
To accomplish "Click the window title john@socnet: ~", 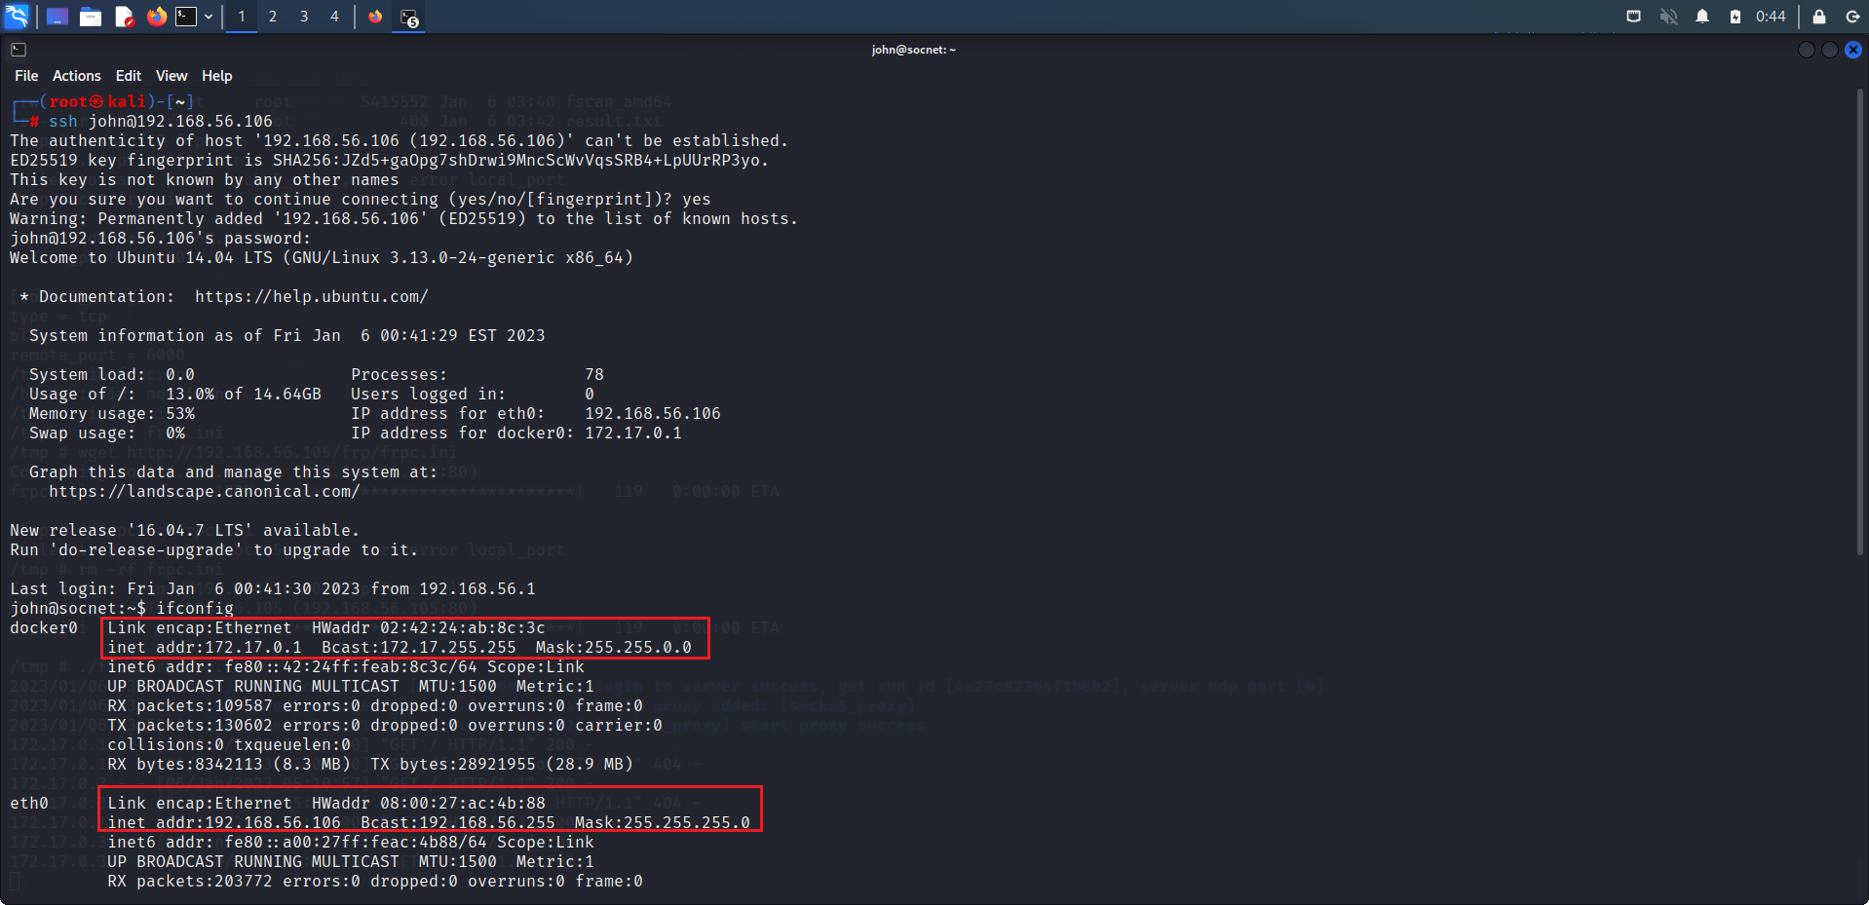I will coord(913,50).
